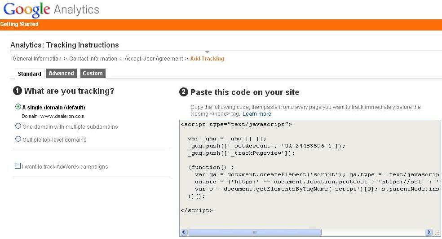
Task: Click the Google Analytics logo
Action: click(51, 9)
